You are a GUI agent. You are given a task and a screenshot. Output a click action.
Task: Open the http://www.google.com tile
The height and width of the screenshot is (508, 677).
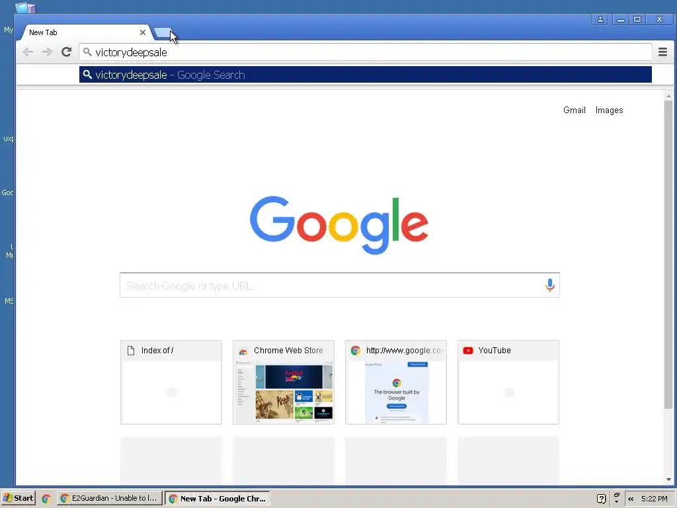coord(396,382)
